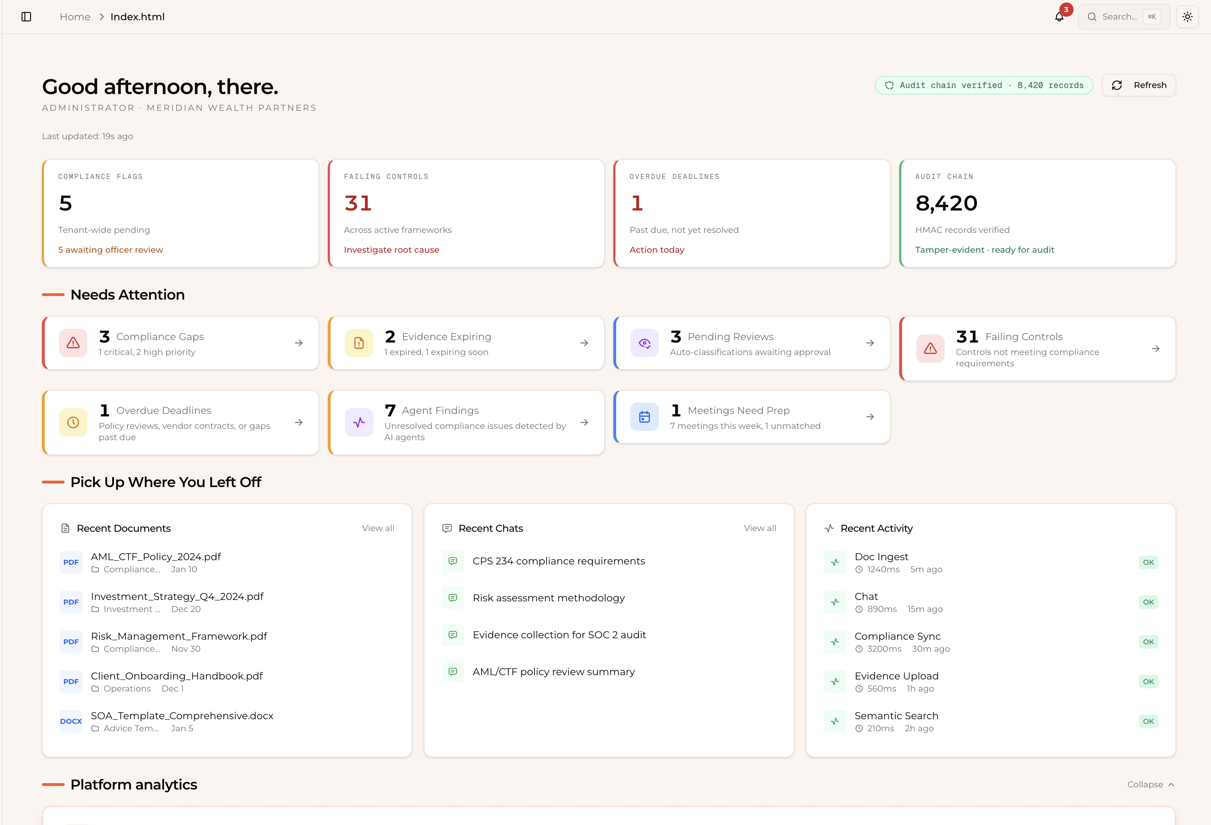This screenshot has height=825, width=1211.
Task: Click chat icon beside CPS 234 compliance requirements
Action: (453, 561)
